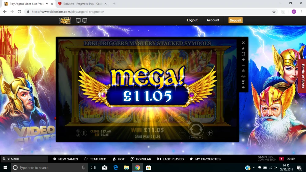Open a new Chrome tab
Viewport: 306px width, 172px height.
click(x=114, y=4)
